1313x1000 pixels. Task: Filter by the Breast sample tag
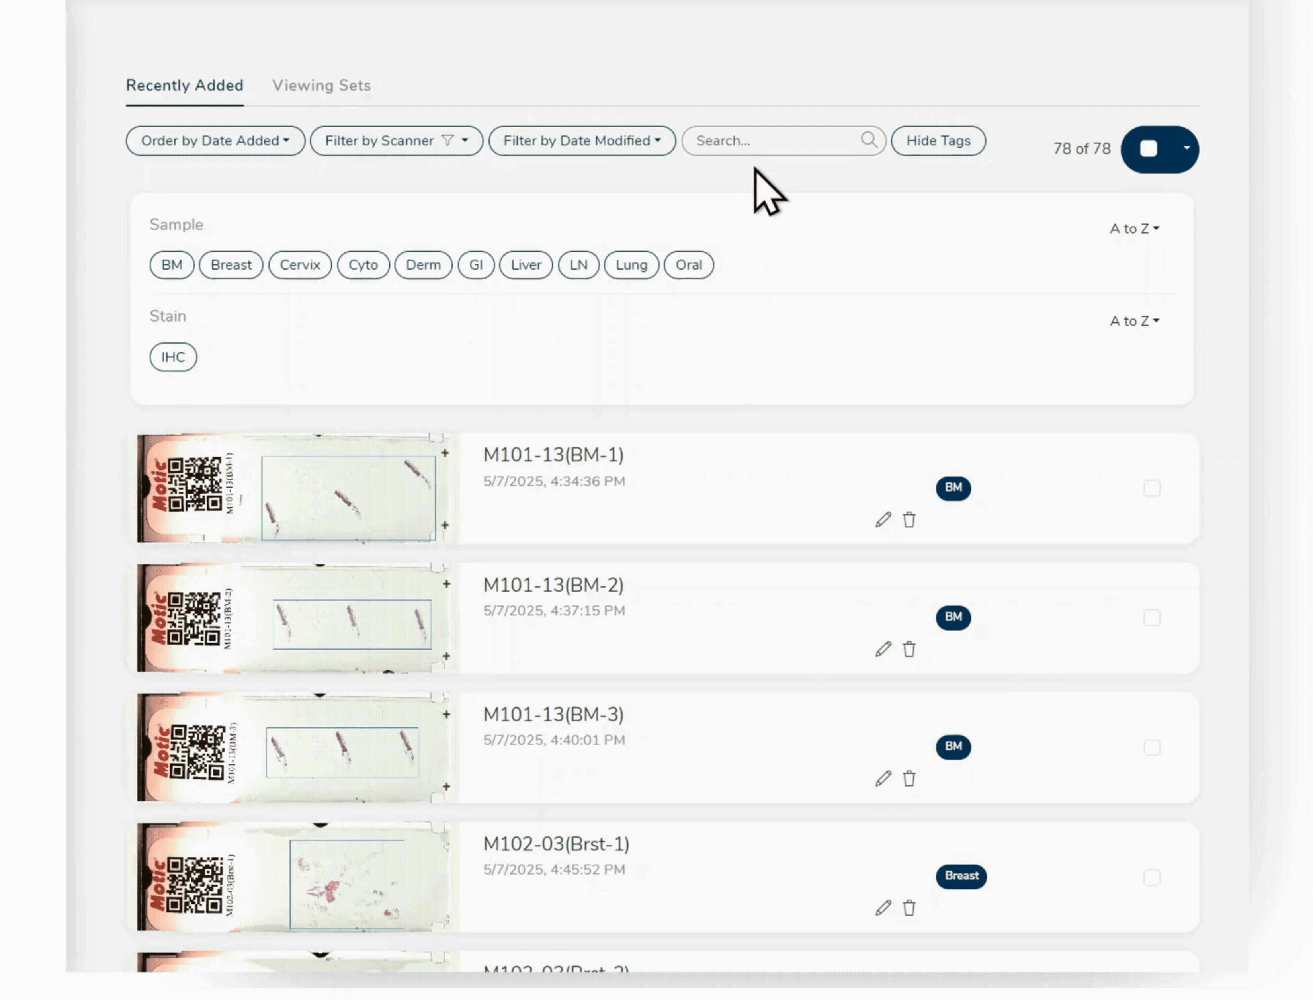click(x=231, y=265)
